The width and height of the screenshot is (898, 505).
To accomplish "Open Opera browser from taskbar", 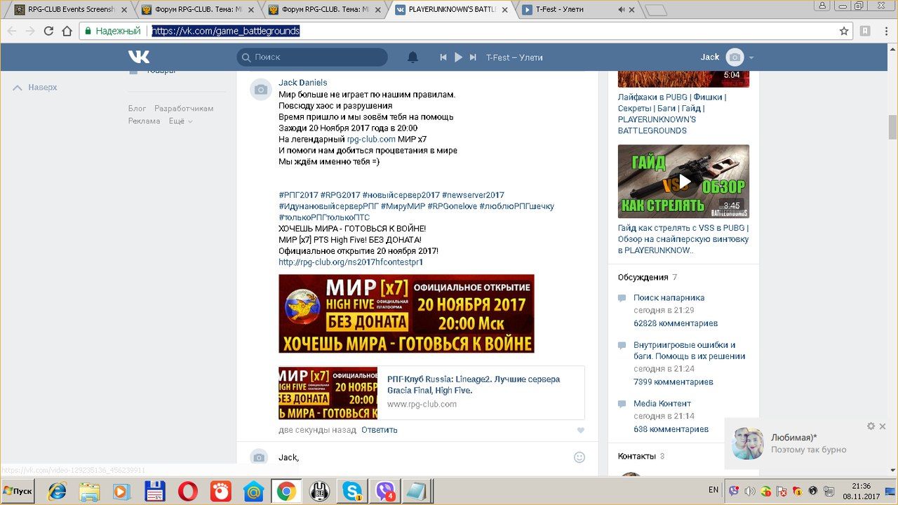I will (x=187, y=491).
